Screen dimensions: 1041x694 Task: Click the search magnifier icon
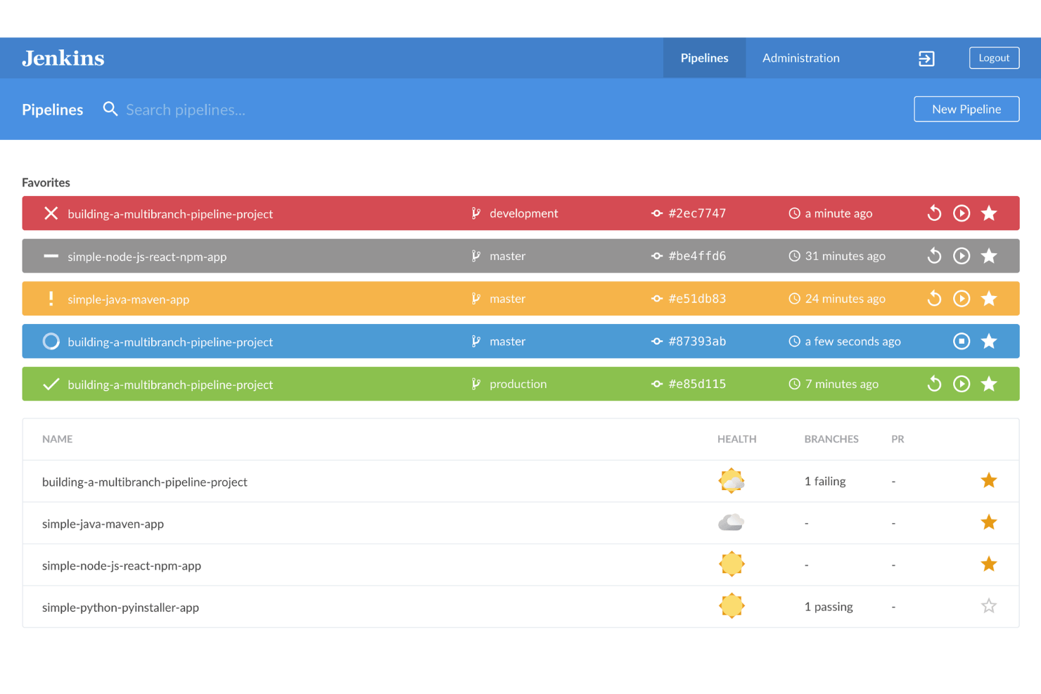110,109
